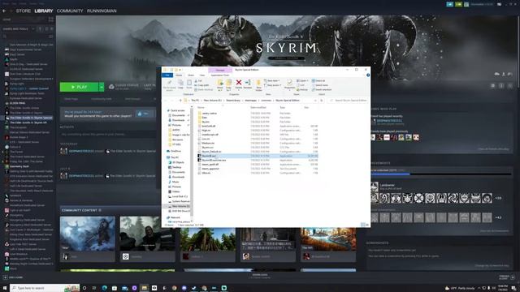Click the Search Skyrim Special Edition field

tap(349, 101)
